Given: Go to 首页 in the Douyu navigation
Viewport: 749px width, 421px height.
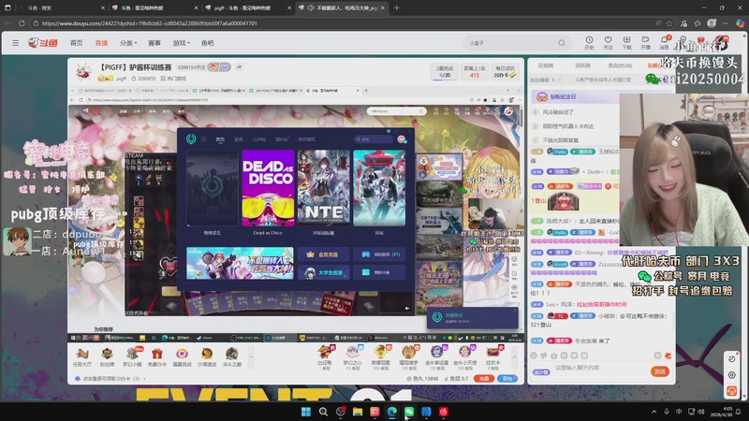Looking at the screenshot, I should click(77, 43).
